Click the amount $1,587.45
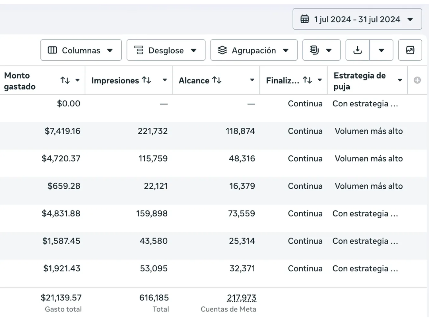 (x=61, y=241)
